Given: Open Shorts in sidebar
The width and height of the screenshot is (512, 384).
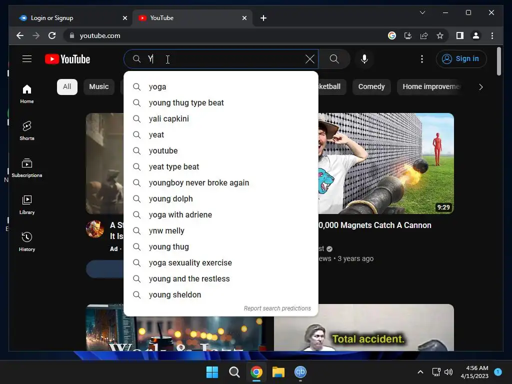Looking at the screenshot, I should tap(27, 131).
